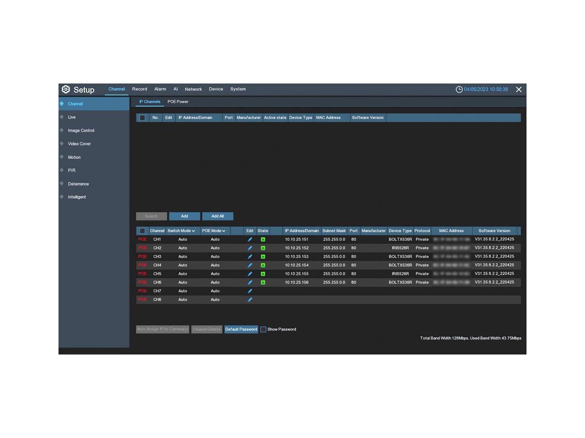Viewport: 585px width, 438px height.
Task: Click the clock icon beside the date
Action: [459, 89]
